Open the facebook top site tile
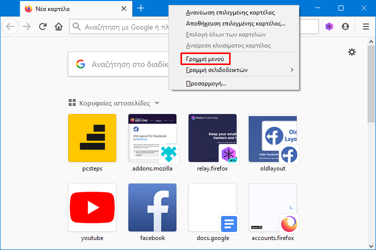This screenshot has width=376, height=250. [152, 207]
